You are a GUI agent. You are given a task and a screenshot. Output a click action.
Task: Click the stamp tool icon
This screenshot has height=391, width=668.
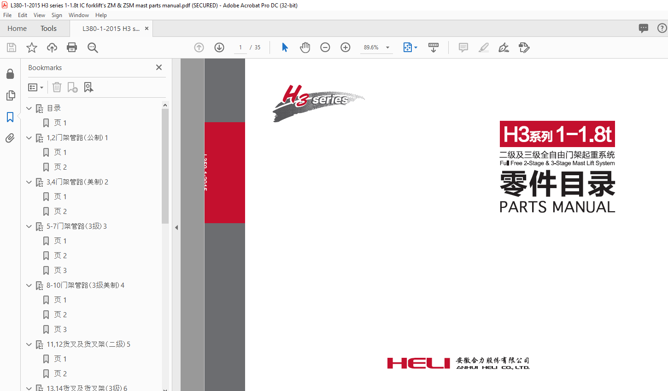coord(524,47)
